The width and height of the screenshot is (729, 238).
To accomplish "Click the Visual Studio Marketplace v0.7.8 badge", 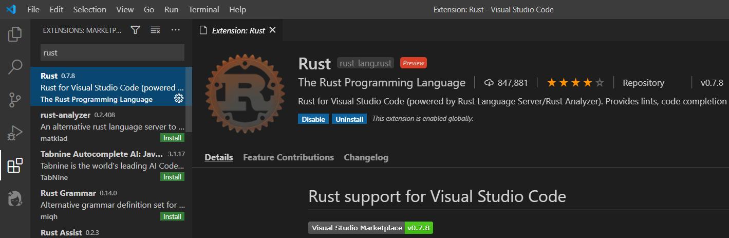I will point(370,228).
